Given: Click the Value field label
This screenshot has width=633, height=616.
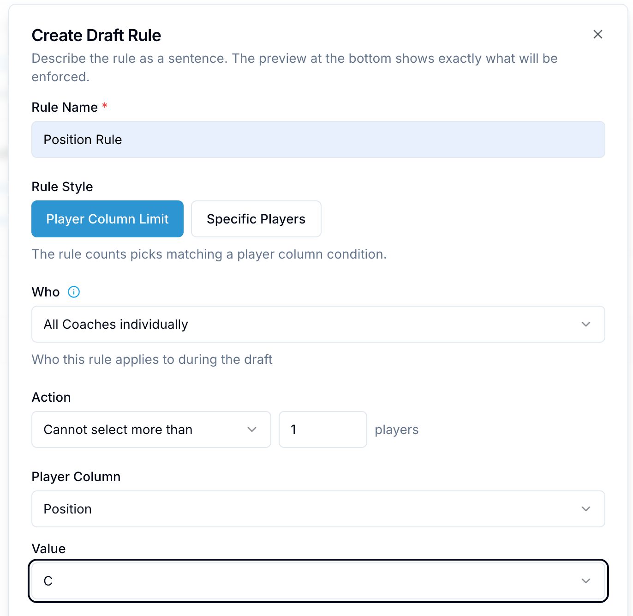Looking at the screenshot, I should point(48,549).
